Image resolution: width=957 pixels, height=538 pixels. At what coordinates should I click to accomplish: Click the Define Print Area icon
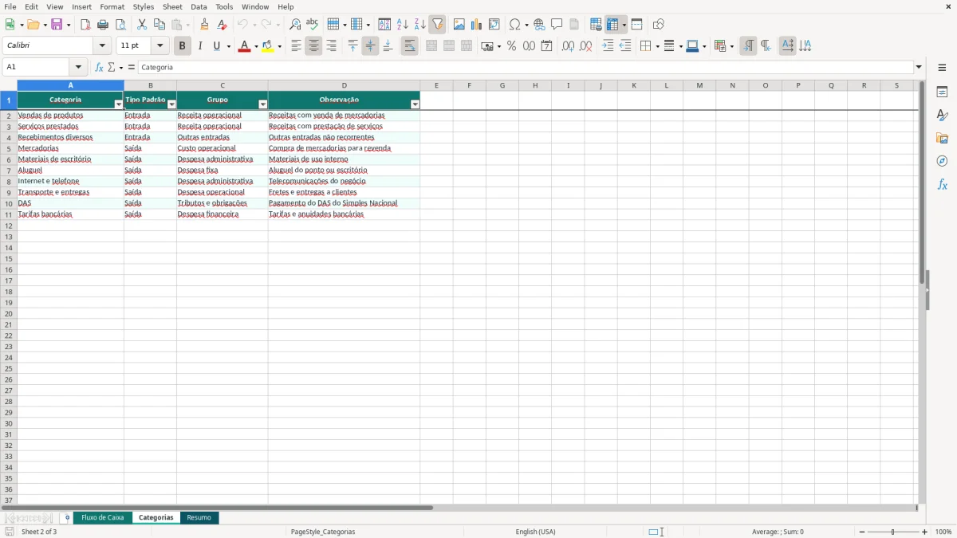[x=596, y=25]
